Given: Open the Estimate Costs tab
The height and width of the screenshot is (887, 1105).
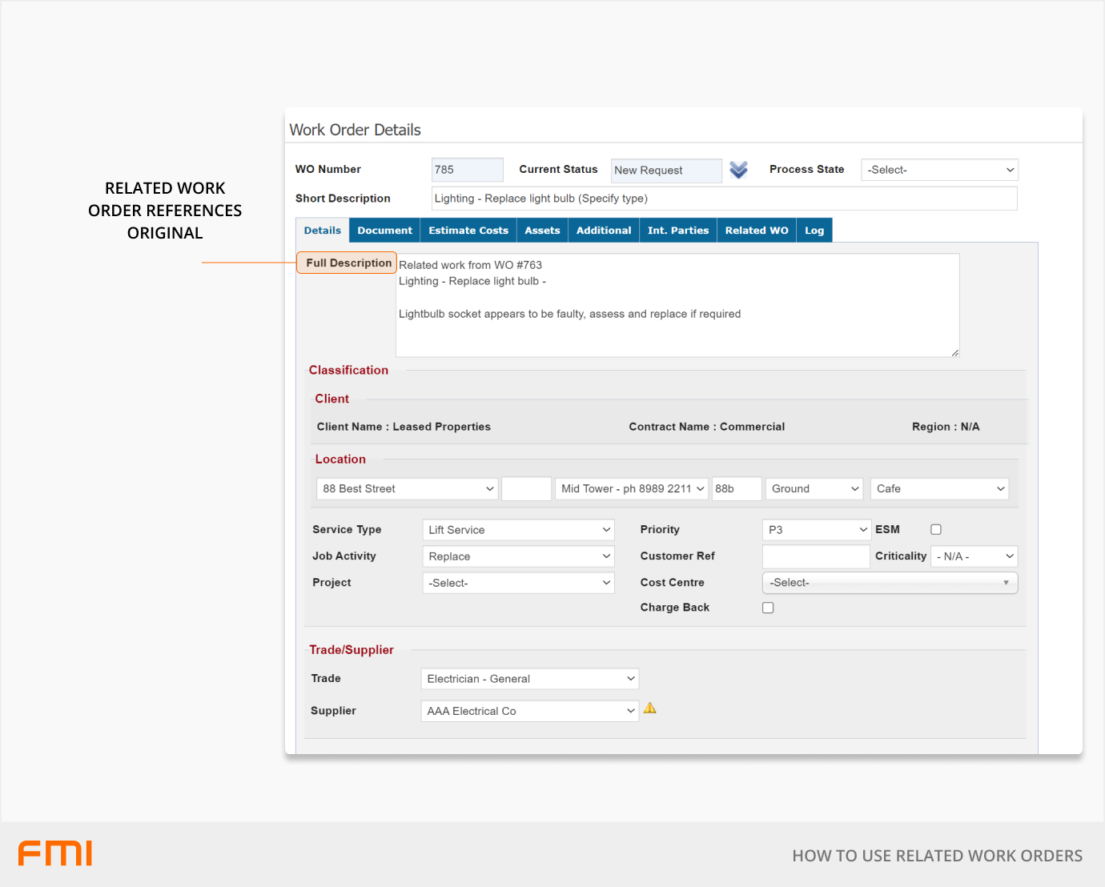Looking at the screenshot, I should pos(468,231).
